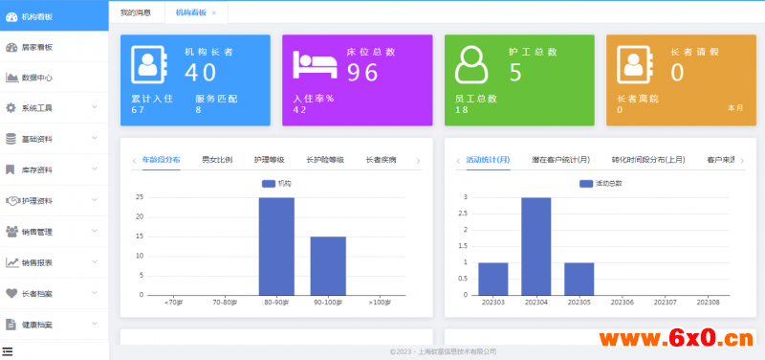Show more chart tabs via the right arrow after 长者疾病
Image resolution: width=765 pixels, height=360 pixels.
[x=418, y=161]
